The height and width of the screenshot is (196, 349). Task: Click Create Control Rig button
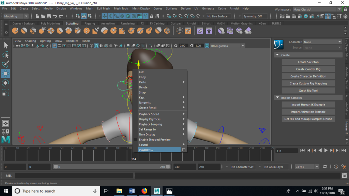click(x=308, y=69)
